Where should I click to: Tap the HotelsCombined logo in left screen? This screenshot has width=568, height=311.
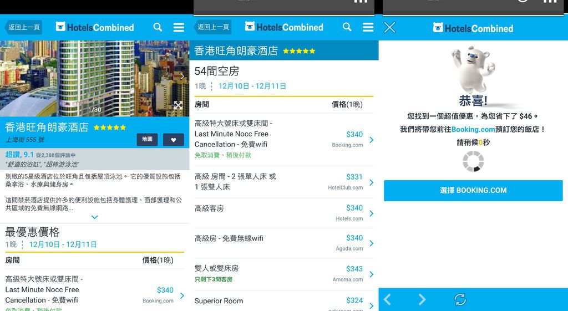click(x=95, y=27)
